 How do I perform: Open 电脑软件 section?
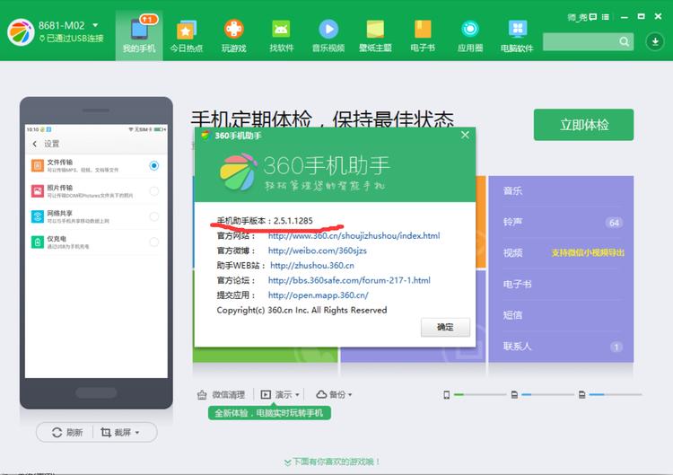517,36
